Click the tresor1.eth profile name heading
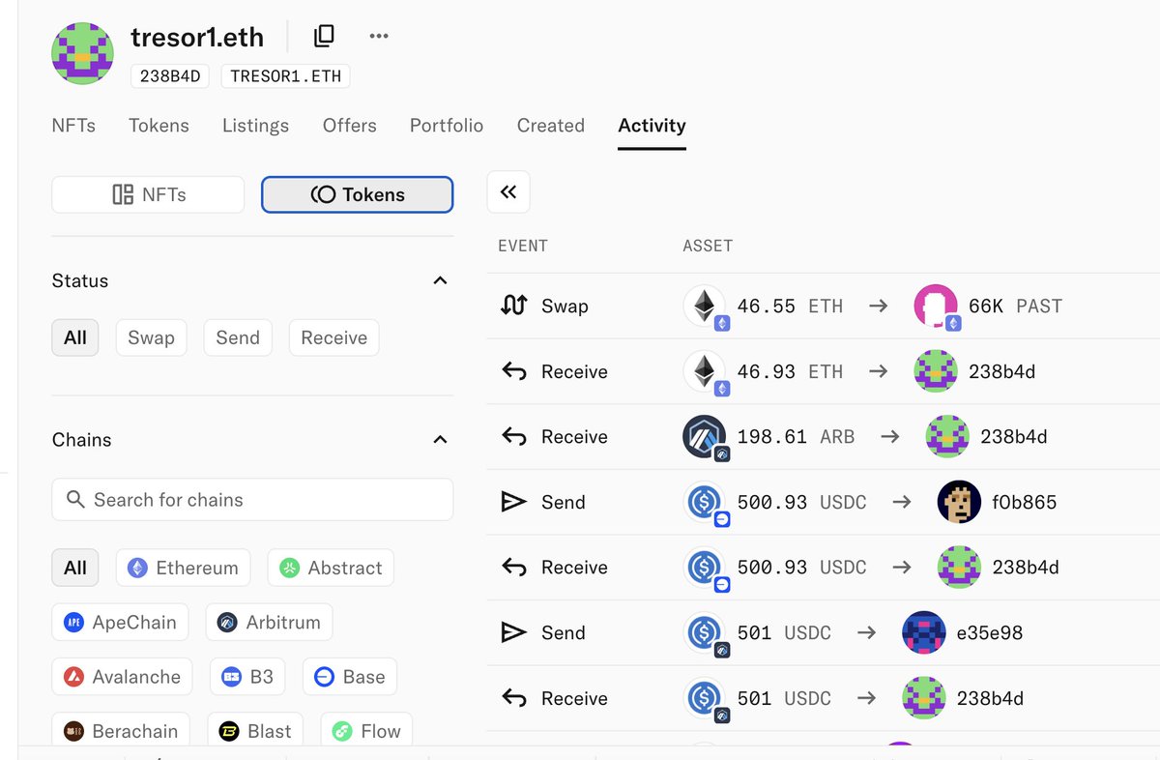 tap(197, 37)
